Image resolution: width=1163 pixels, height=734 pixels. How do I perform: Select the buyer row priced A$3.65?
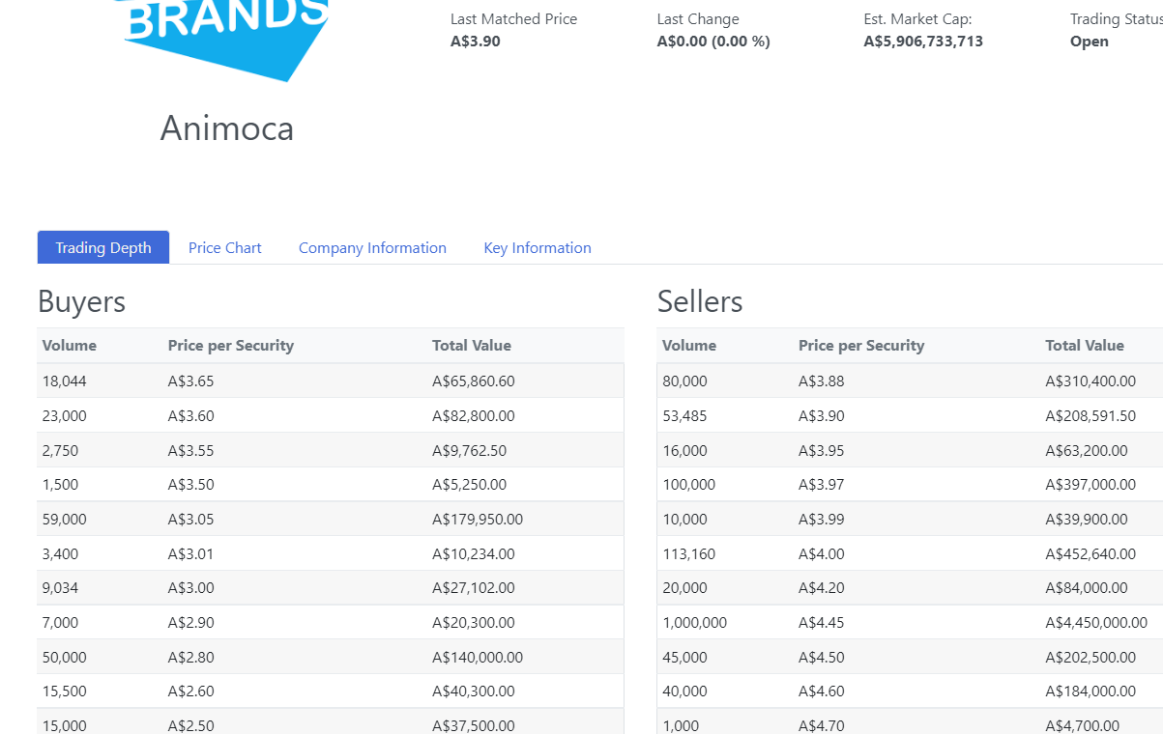pyautogui.click(x=331, y=381)
